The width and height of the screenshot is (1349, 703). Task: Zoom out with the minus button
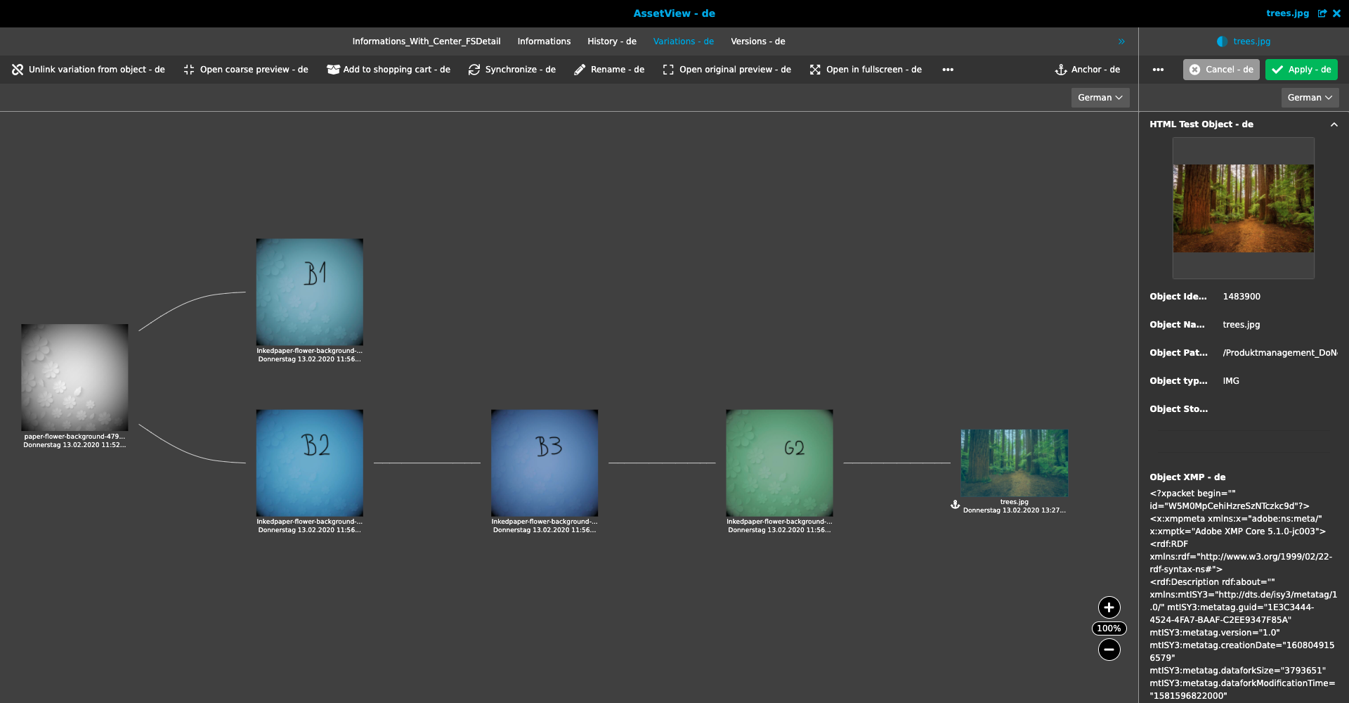[1109, 650]
